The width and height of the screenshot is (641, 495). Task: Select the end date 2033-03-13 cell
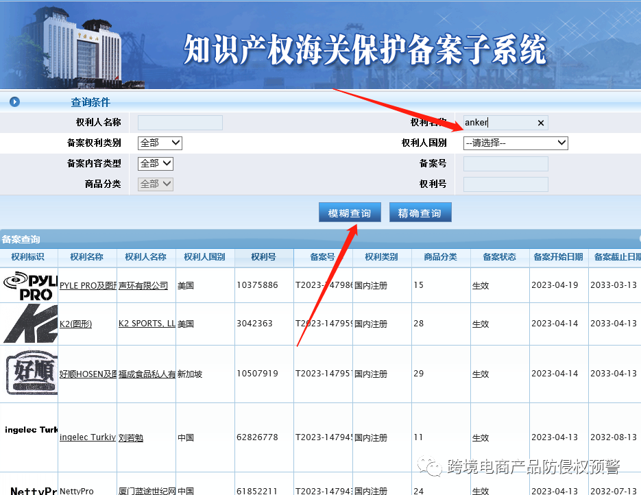tap(614, 285)
